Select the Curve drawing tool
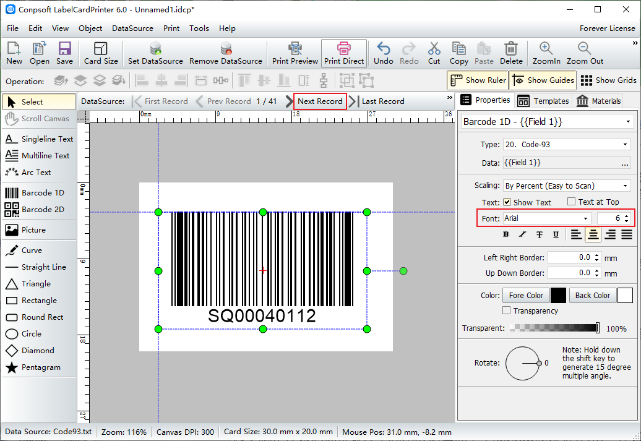The width and height of the screenshot is (641, 441). click(x=39, y=250)
